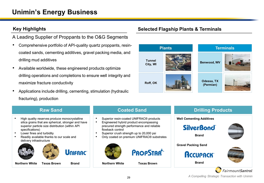
Task: Select Northern White grain image under Raw Sand
Action: coord(26,151)
